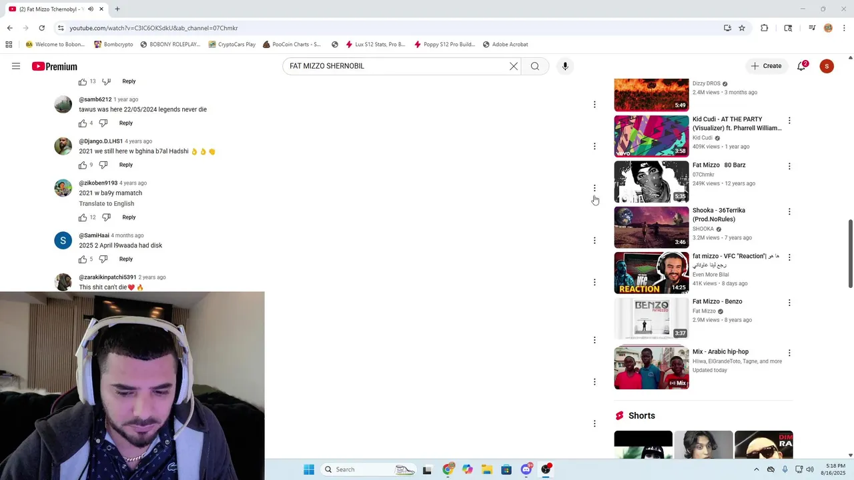Open the Lux S12 Stats bookmark
This screenshot has width=854, height=480.
click(x=375, y=45)
